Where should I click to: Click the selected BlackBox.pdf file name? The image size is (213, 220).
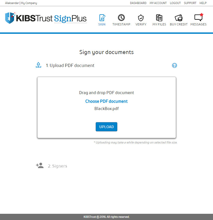pyautogui.click(x=106, y=109)
